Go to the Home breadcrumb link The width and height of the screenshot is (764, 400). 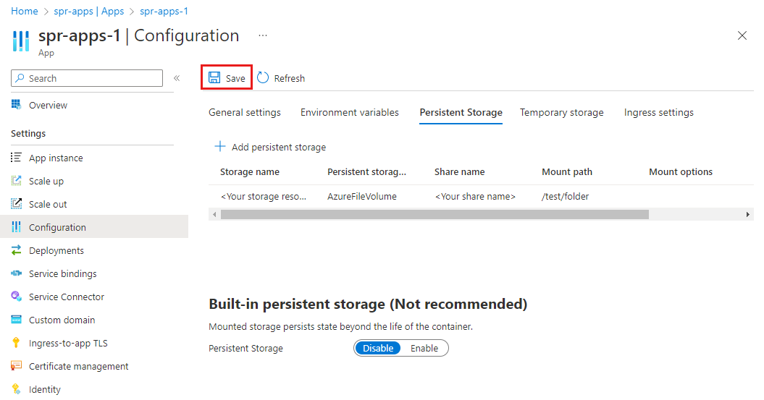pos(25,12)
